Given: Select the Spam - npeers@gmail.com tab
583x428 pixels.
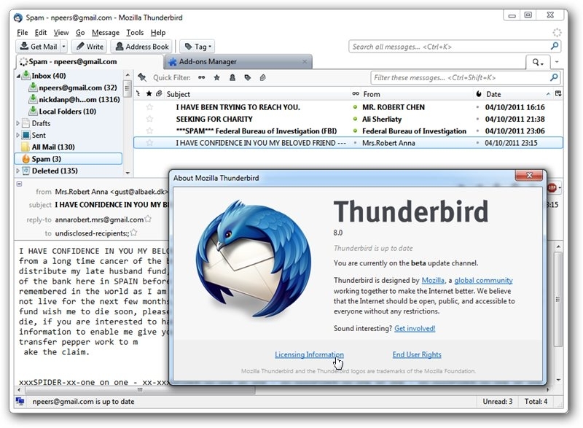Looking at the screenshot, I should pyautogui.click(x=89, y=62).
